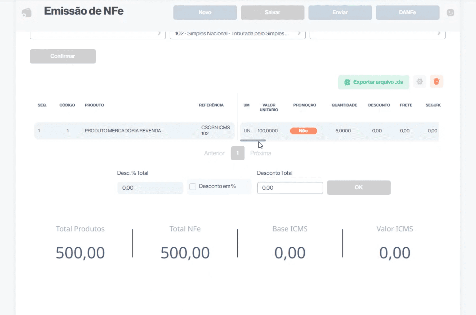
Task: Open table settings gear icon
Action: (420, 82)
